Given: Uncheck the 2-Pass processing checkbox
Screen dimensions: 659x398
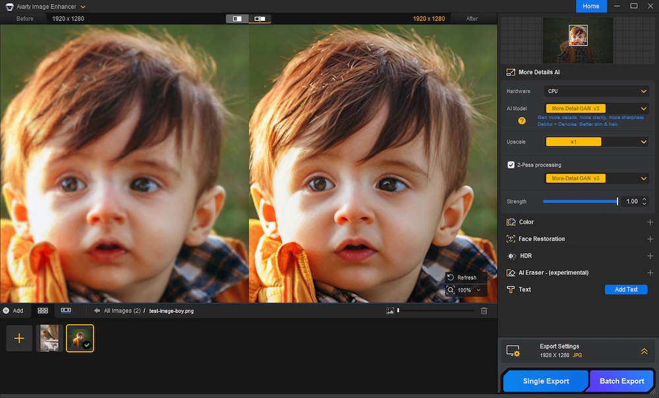Looking at the screenshot, I should 511,165.
